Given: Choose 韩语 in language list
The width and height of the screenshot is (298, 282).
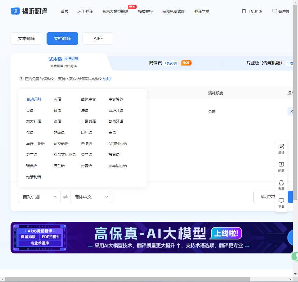Looking at the screenshot, I should coord(57,110).
